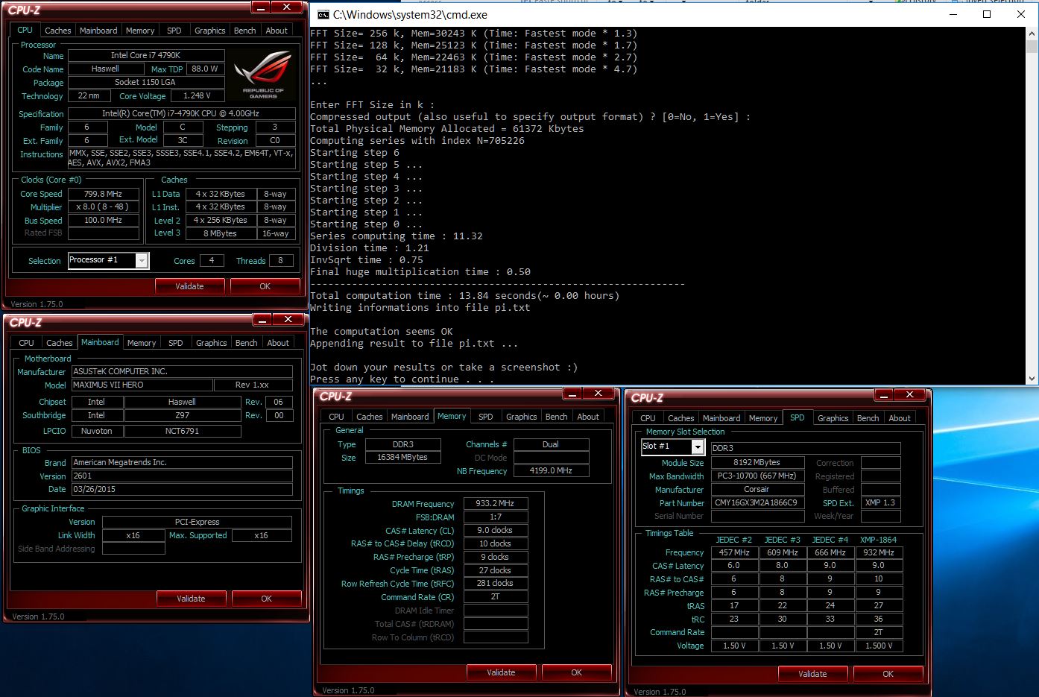
Task: Click Validate in CPU-Z processor window
Action: click(189, 286)
